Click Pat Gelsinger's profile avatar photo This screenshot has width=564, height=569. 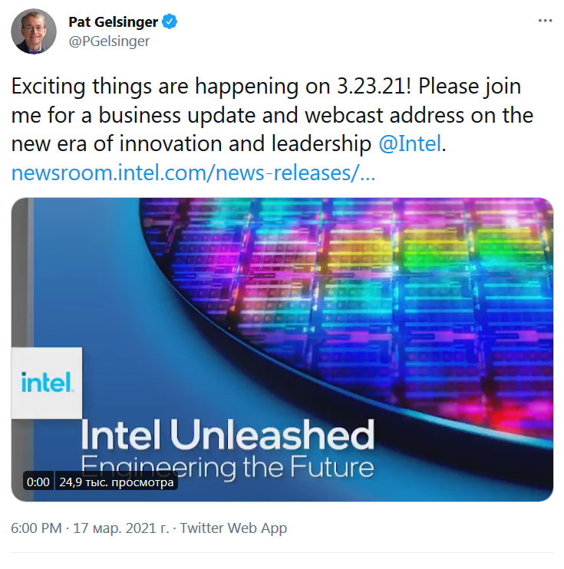(x=34, y=31)
